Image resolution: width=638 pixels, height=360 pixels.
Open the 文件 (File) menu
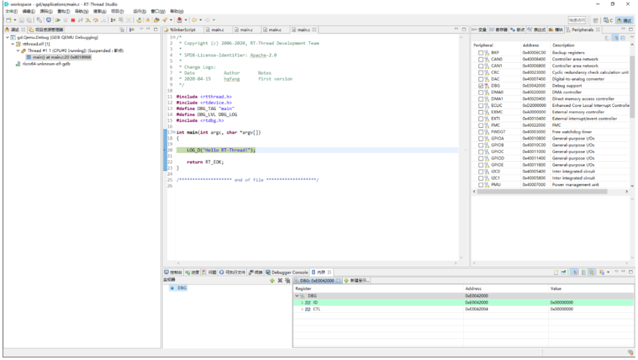point(11,11)
